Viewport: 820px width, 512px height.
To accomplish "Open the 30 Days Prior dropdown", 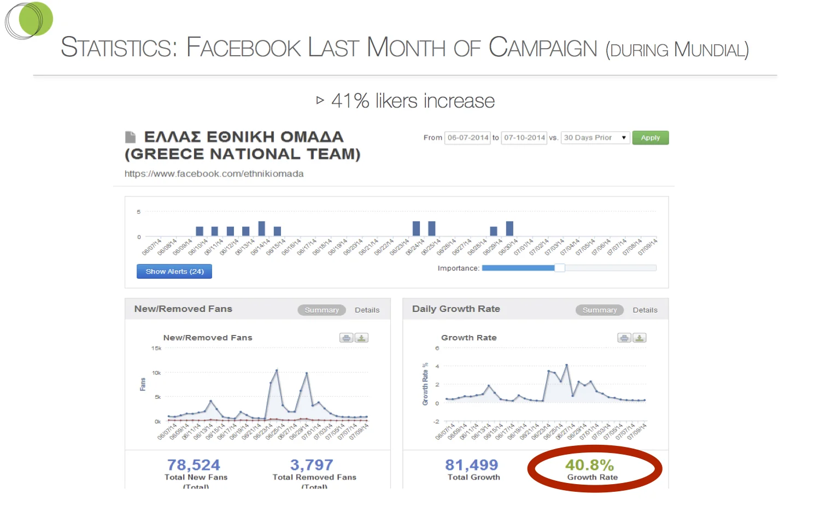I will point(595,138).
